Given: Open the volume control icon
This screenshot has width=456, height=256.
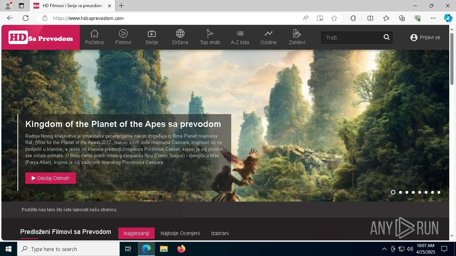Looking at the screenshot, I should coord(410,249).
